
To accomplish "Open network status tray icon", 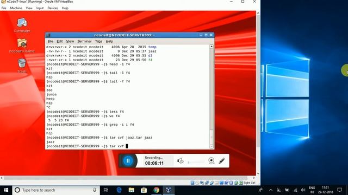I will point(295,190).
